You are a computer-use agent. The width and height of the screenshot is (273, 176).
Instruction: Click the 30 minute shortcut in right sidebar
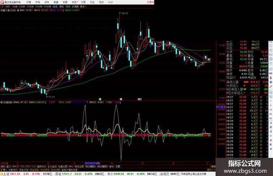coord(271,114)
